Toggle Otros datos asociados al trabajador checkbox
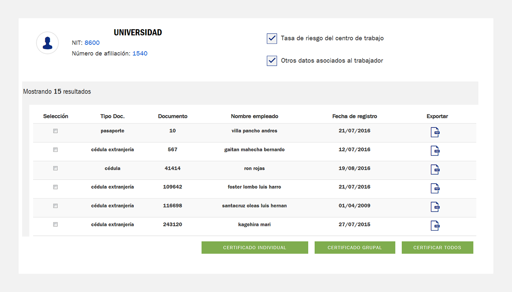512x292 pixels. tap(272, 61)
